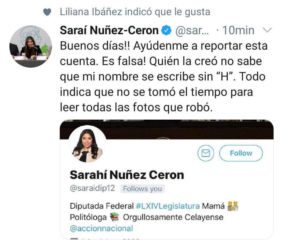Click the 10min timestamp
This screenshot has width=283, height=240.
pos(238,30)
